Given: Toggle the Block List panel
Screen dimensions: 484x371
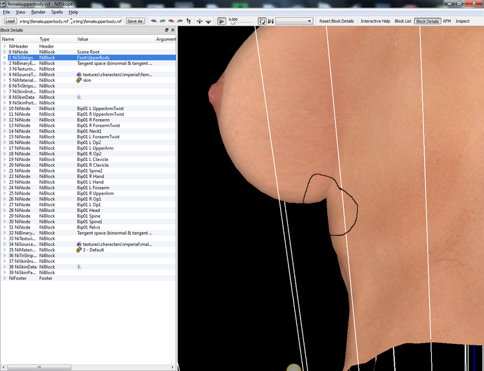Looking at the screenshot, I should (403, 21).
